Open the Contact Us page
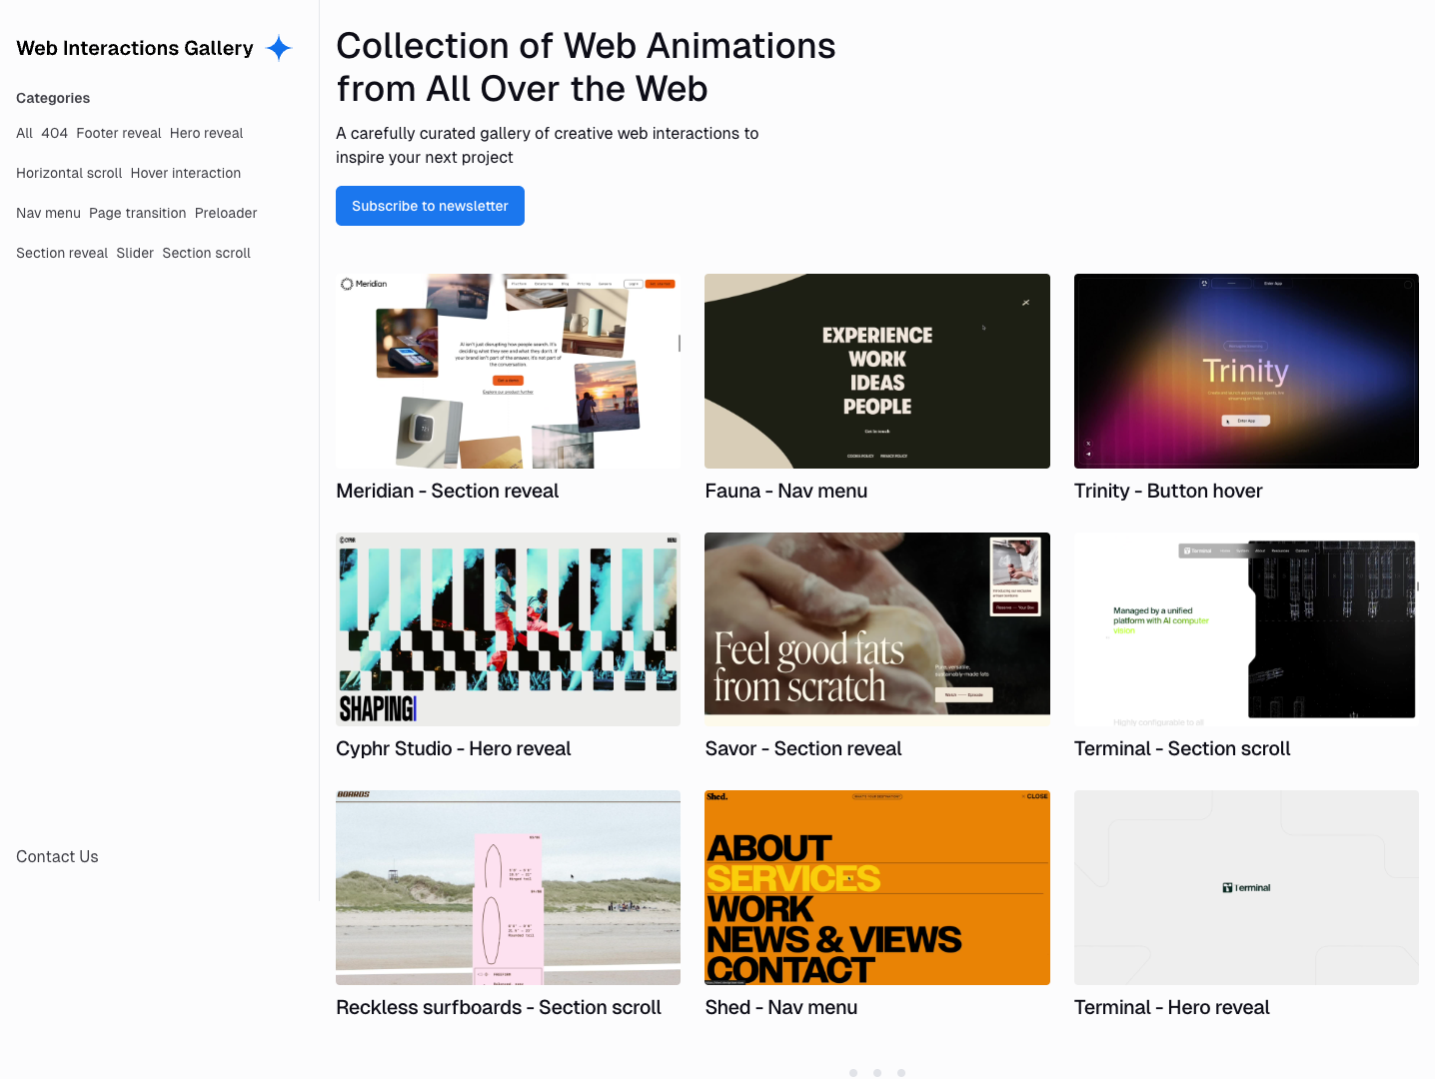 click(57, 856)
